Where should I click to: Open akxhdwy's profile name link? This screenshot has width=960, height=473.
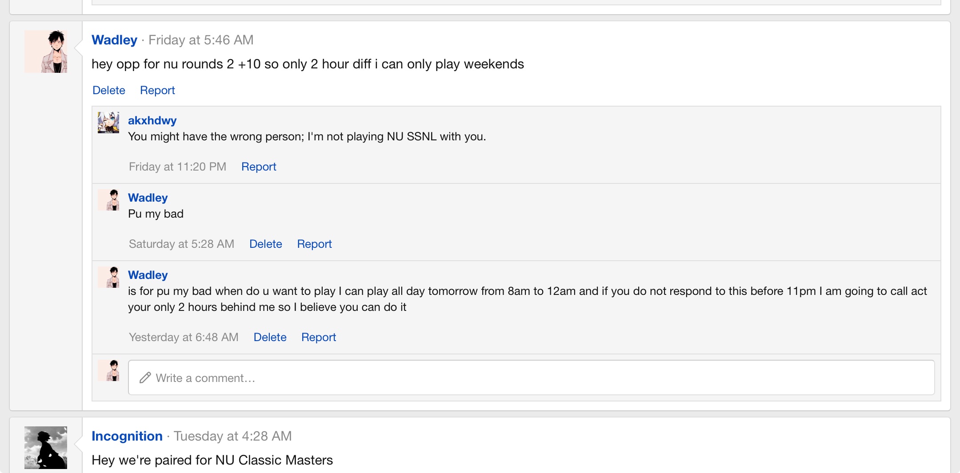152,120
